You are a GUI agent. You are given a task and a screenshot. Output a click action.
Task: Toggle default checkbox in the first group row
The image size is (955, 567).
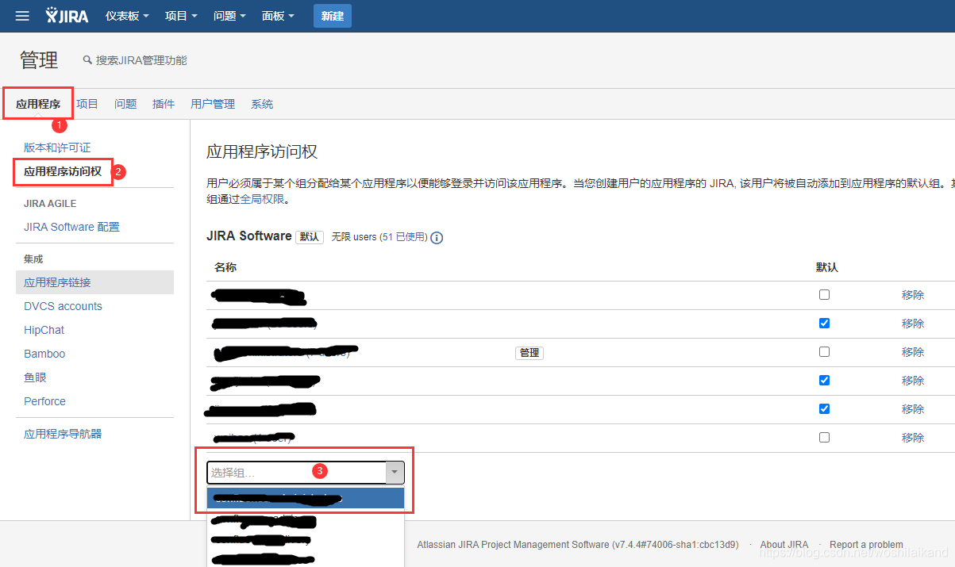(824, 294)
